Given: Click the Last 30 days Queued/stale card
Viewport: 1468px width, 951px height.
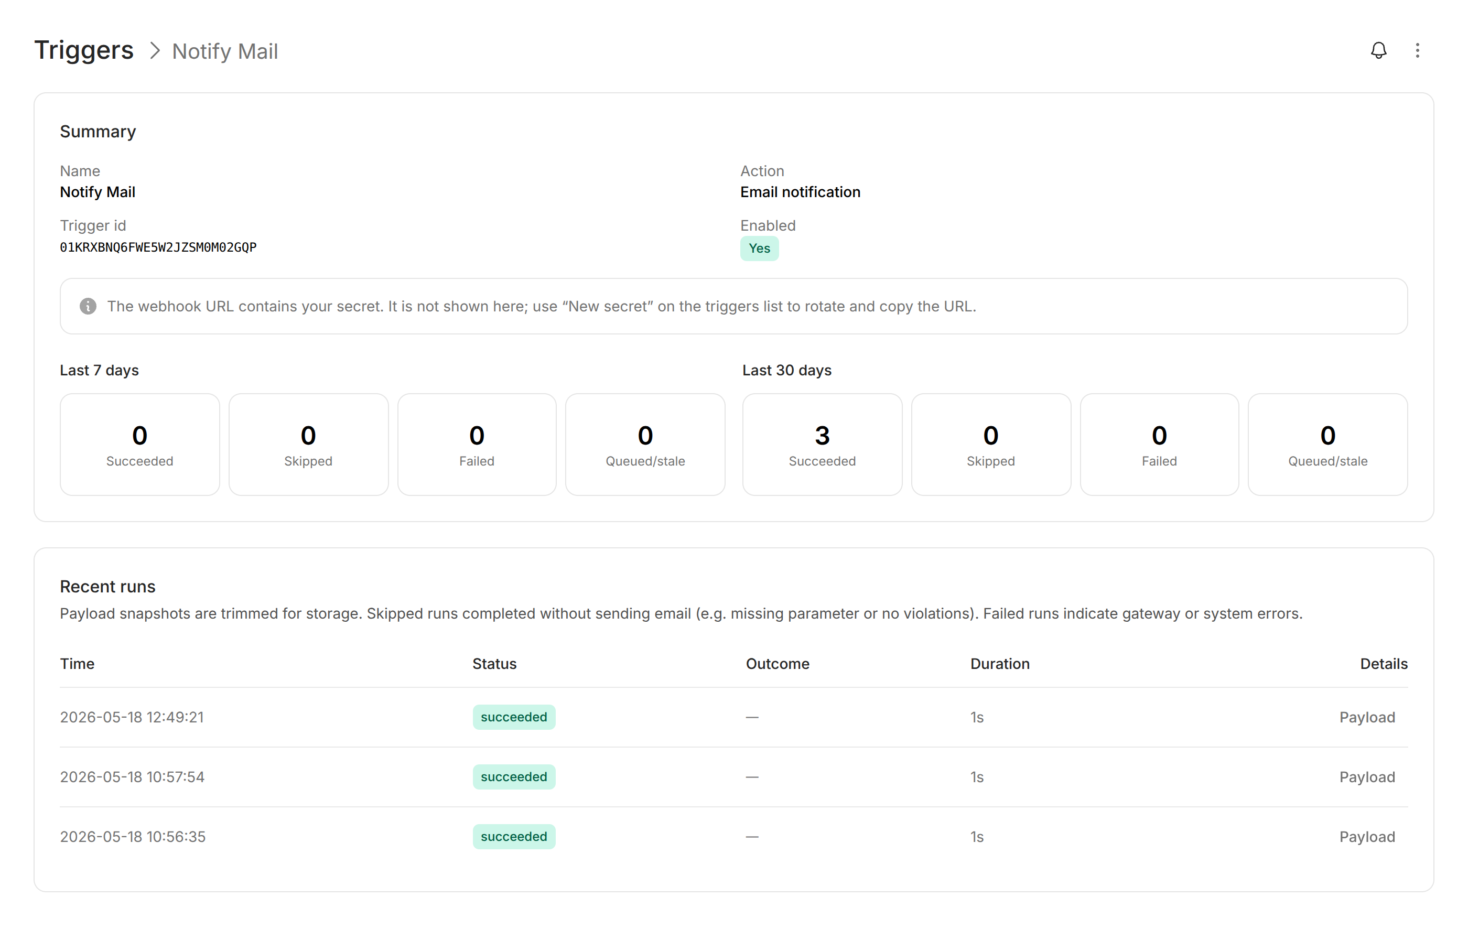Looking at the screenshot, I should [1327, 444].
